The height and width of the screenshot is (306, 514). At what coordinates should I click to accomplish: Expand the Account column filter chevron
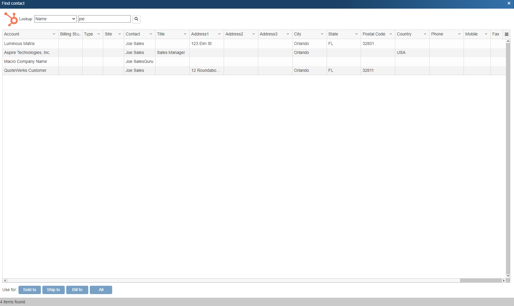click(54, 34)
